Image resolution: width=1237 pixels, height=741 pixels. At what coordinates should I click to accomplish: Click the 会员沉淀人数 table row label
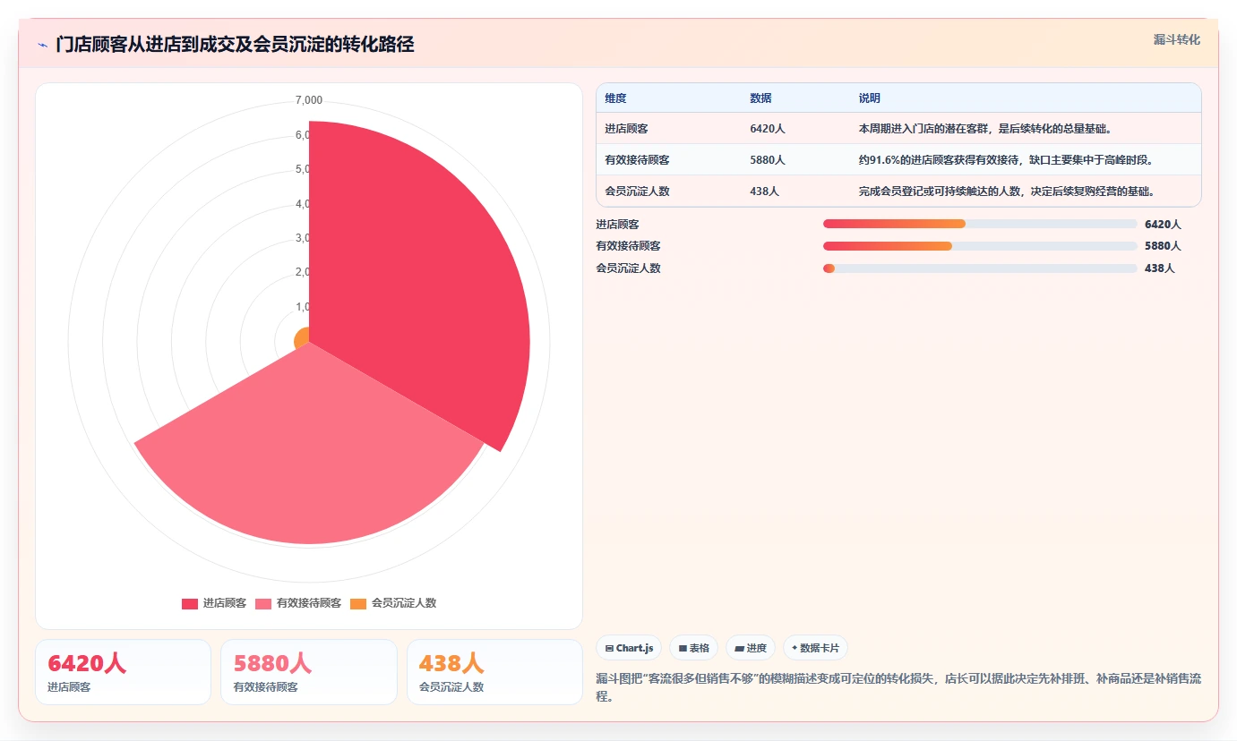(637, 192)
